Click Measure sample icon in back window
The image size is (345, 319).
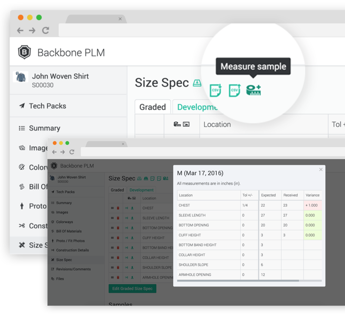pos(254,90)
